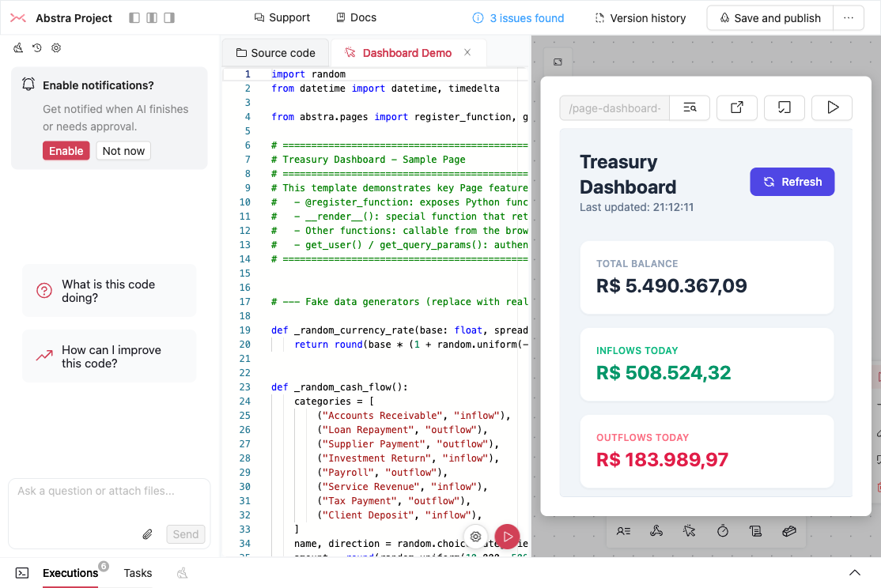Select the forms icon in the canvas toolbar
Viewport: 881px width, 588px height.
(x=624, y=531)
